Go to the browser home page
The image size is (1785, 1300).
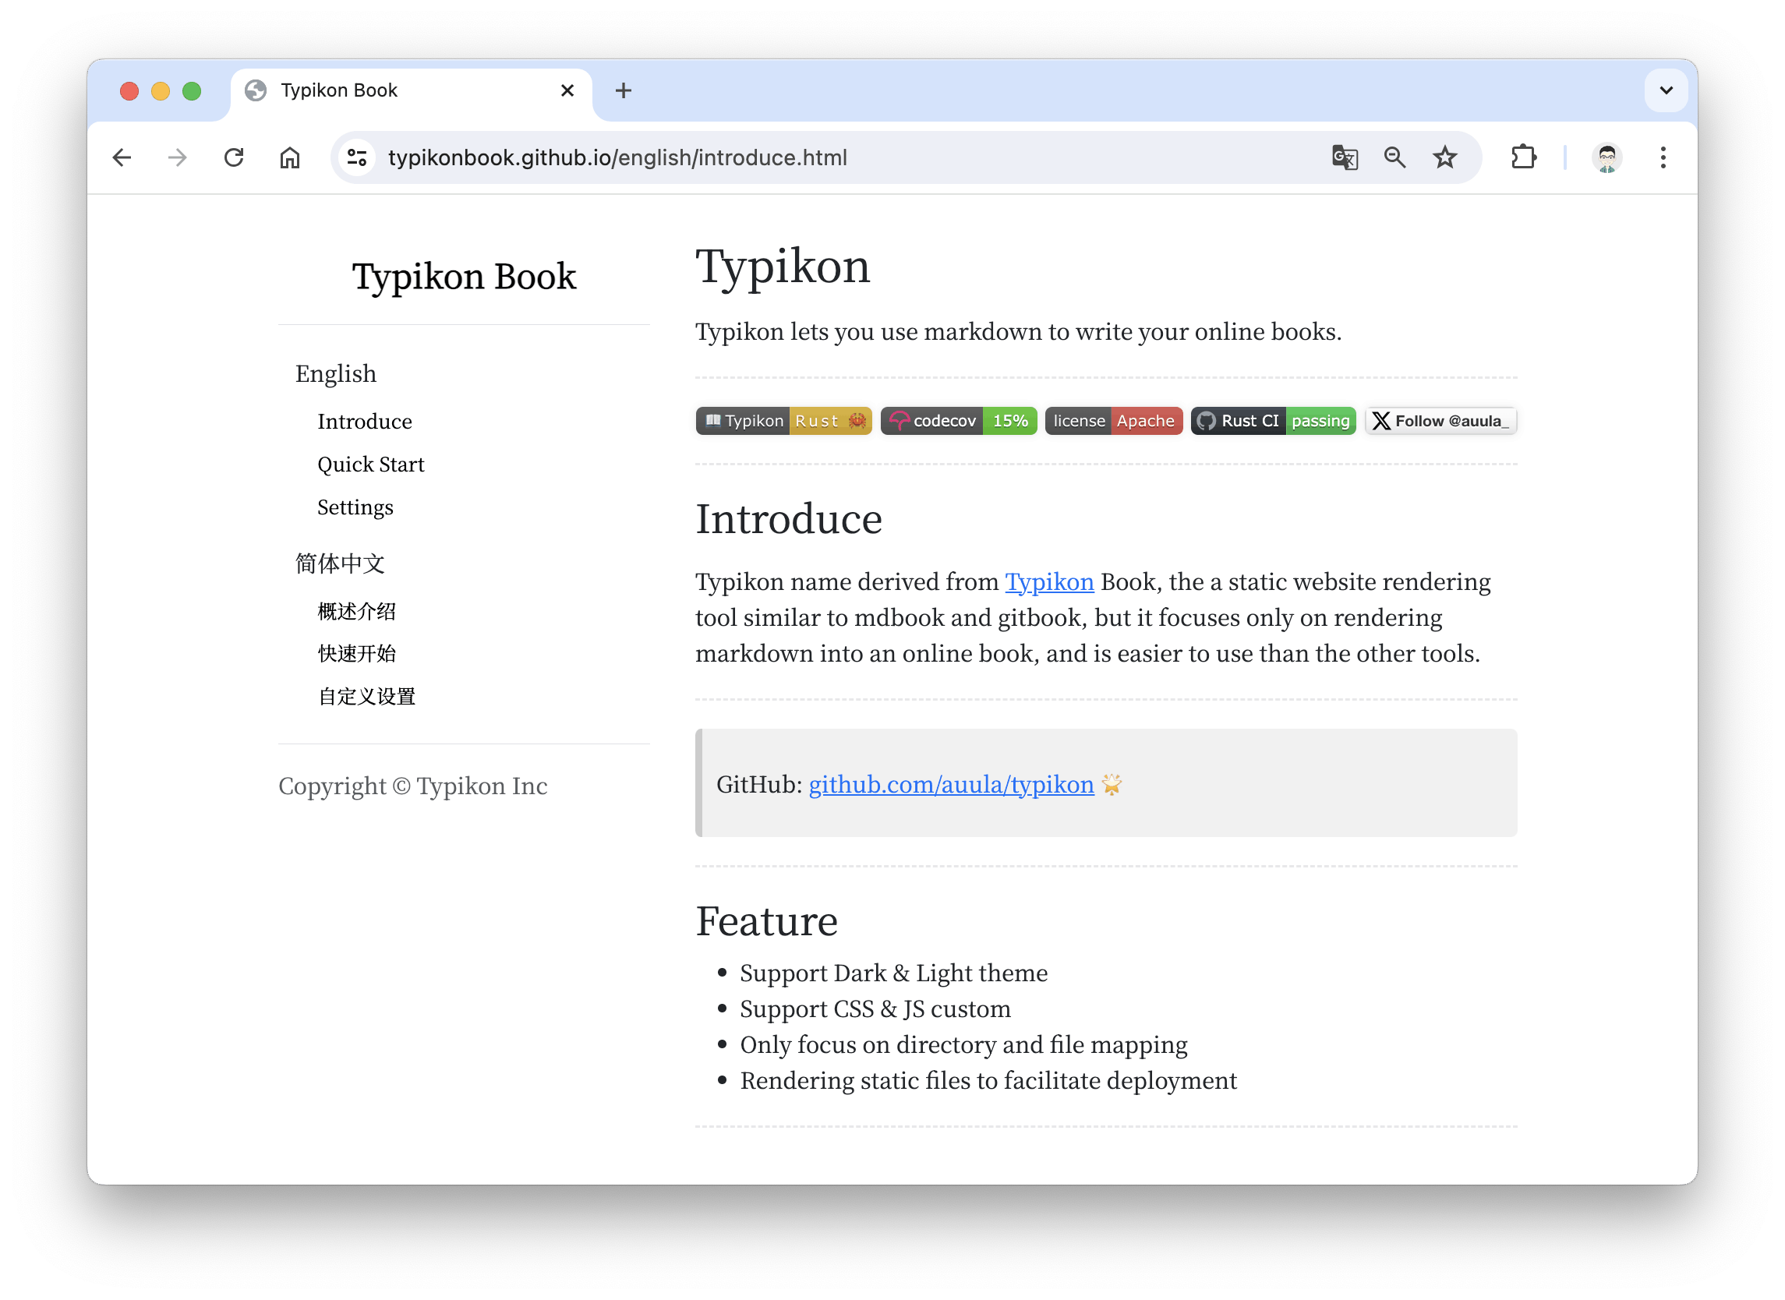click(290, 157)
